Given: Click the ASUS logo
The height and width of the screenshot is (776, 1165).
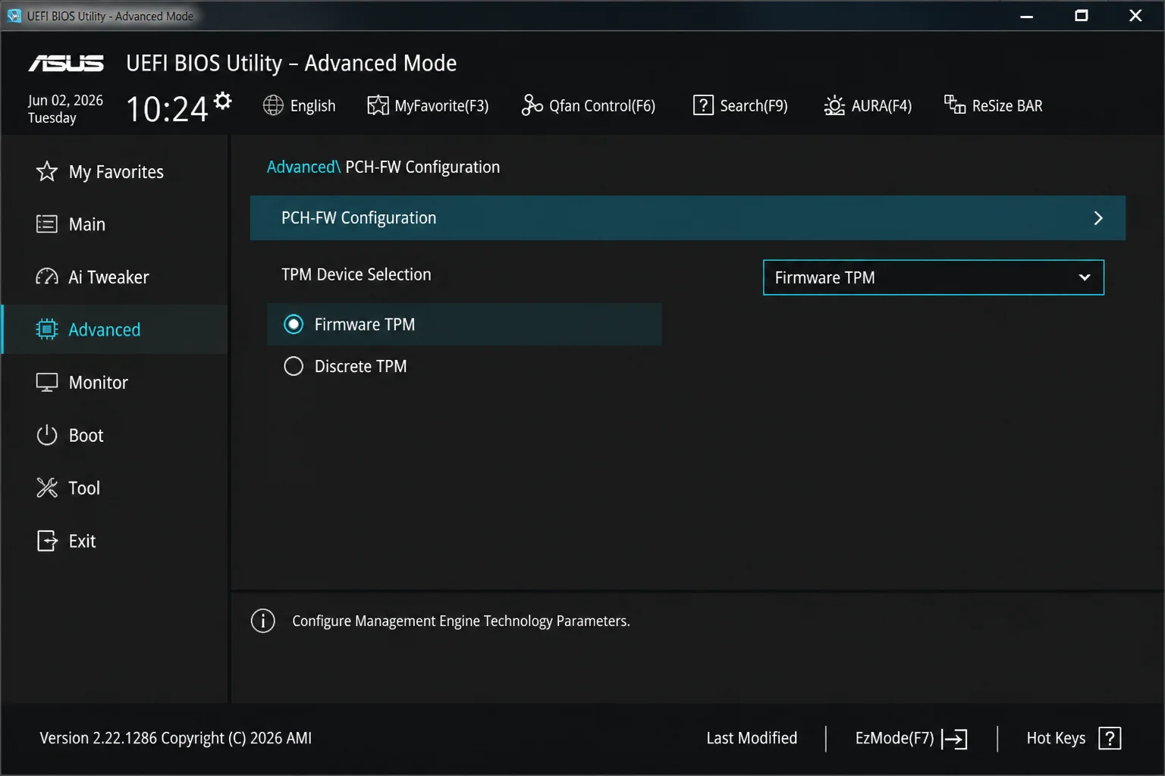Looking at the screenshot, I should [66, 64].
